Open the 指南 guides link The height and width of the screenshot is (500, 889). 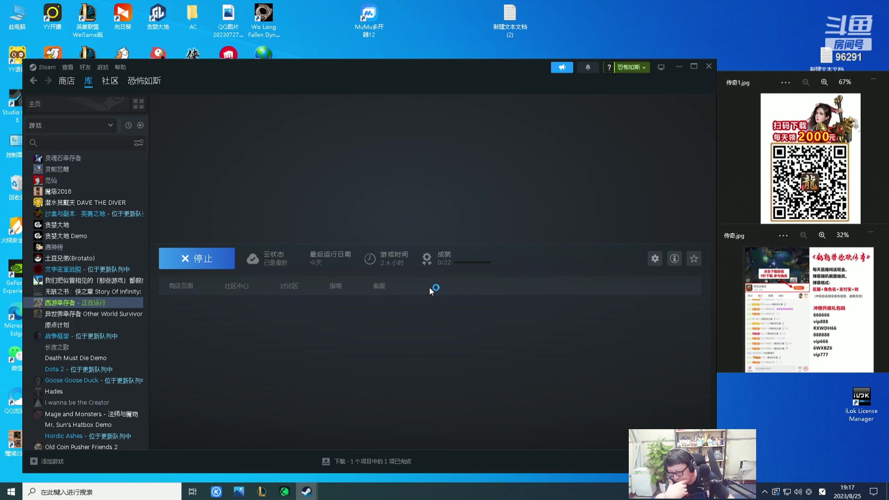click(336, 286)
